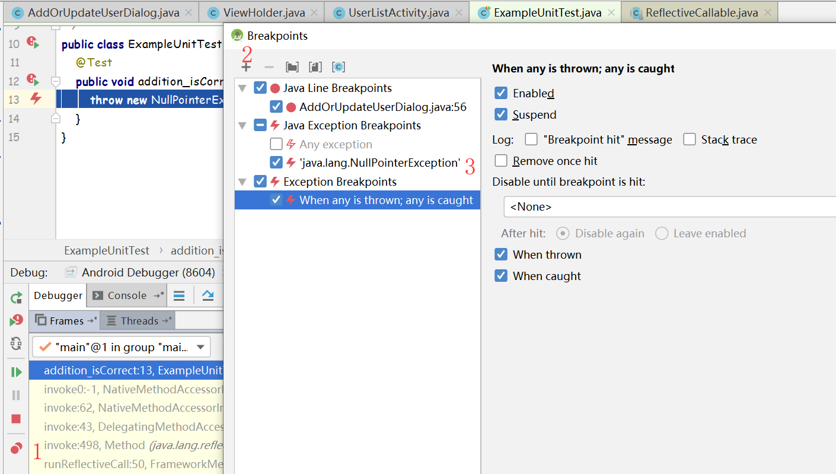Rerun the debug session green arrow icon
This screenshot has width=836, height=474.
pos(16,298)
